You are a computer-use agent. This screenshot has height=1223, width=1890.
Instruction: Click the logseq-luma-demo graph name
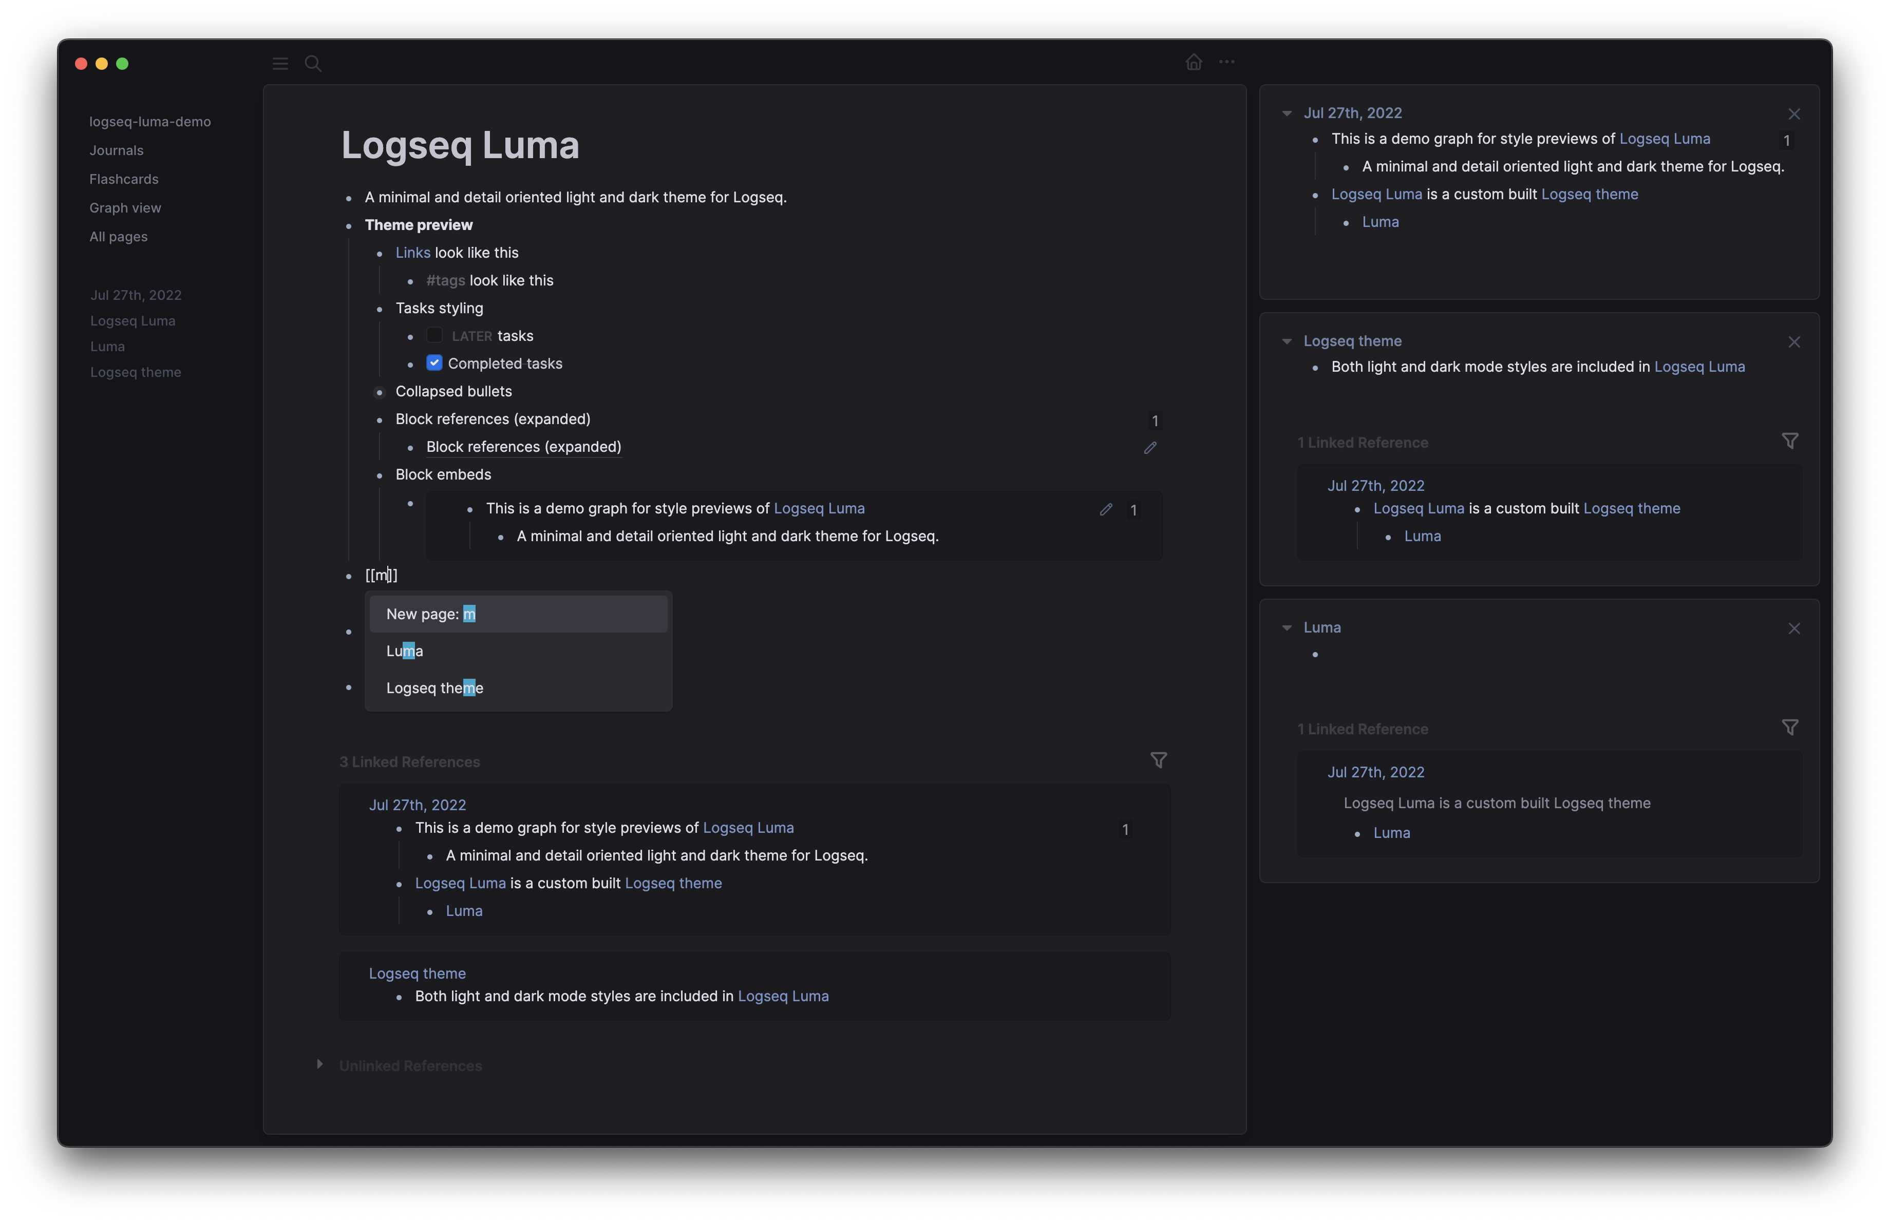tap(150, 121)
